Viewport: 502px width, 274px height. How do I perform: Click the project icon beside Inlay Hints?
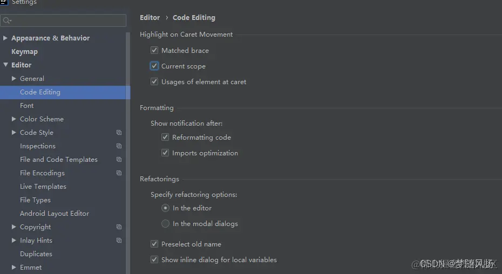119,241
